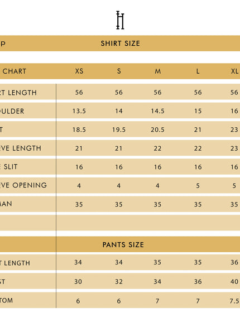Click pants bottom value 7.5
The height and width of the screenshot is (336, 240).
click(x=234, y=301)
